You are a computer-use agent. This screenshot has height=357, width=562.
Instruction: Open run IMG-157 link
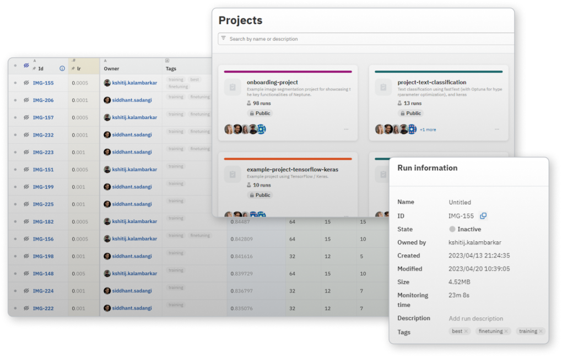click(43, 118)
